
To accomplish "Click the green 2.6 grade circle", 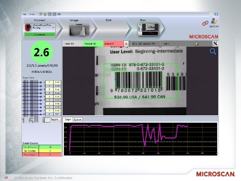I will tap(42, 52).
